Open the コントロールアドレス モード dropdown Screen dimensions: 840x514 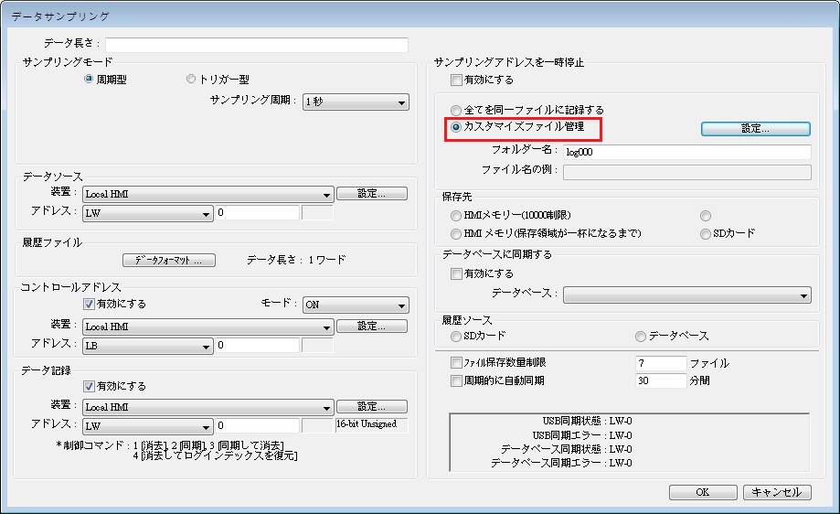355,305
